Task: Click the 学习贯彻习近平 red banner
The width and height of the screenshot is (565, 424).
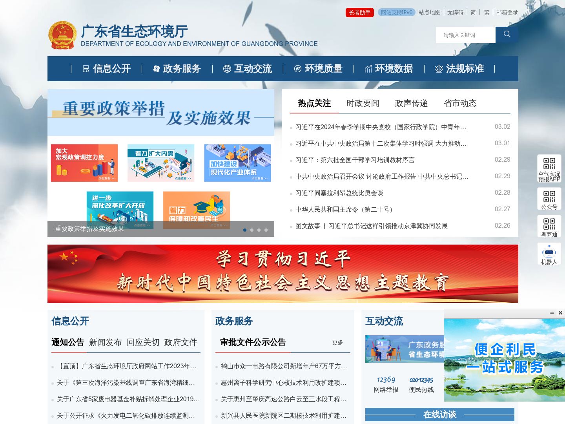Action: click(x=283, y=274)
